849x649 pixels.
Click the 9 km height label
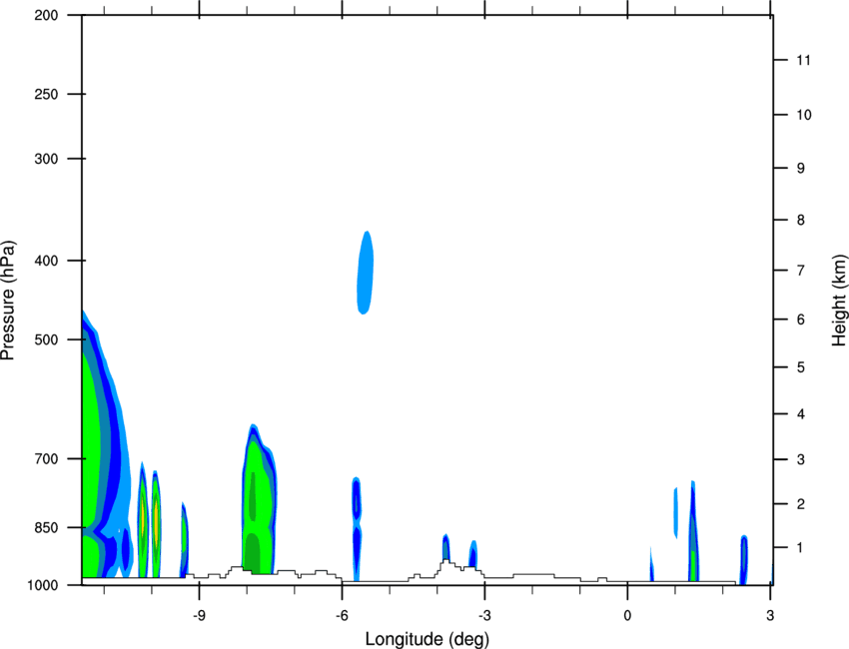(801, 169)
